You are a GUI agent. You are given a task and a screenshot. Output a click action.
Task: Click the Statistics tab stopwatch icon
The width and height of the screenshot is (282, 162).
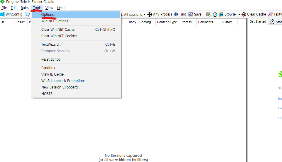(272, 22)
